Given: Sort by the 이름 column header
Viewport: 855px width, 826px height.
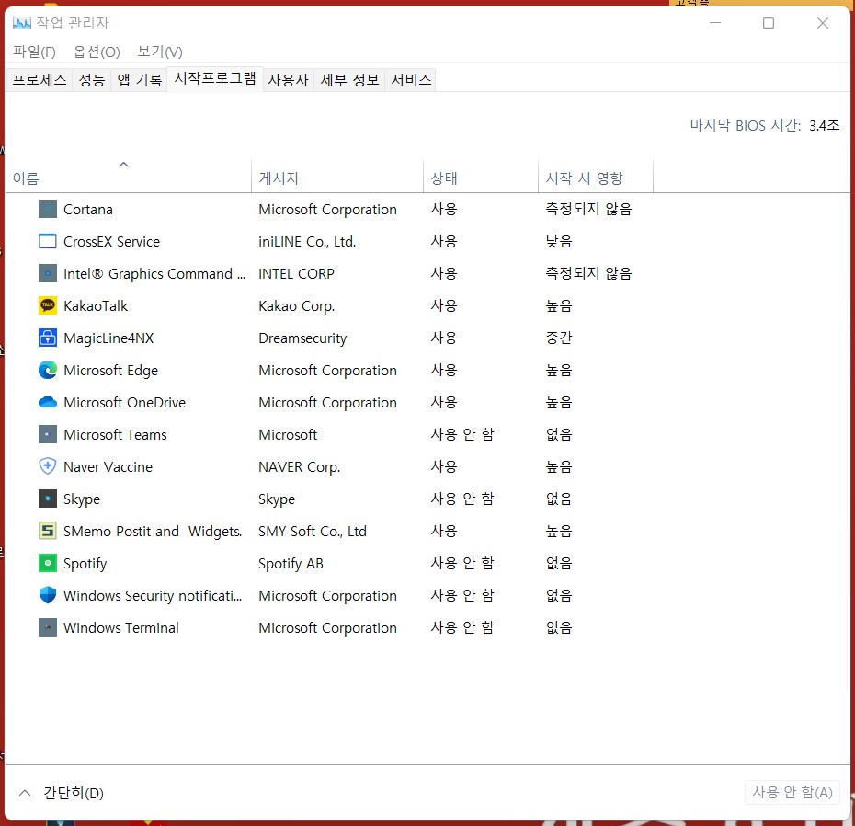Looking at the screenshot, I should click(128, 176).
